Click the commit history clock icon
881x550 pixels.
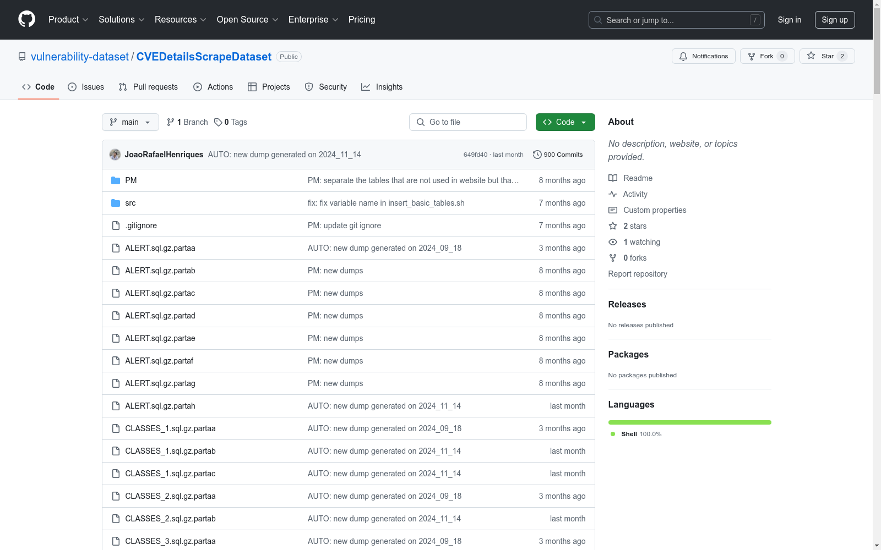click(x=537, y=155)
